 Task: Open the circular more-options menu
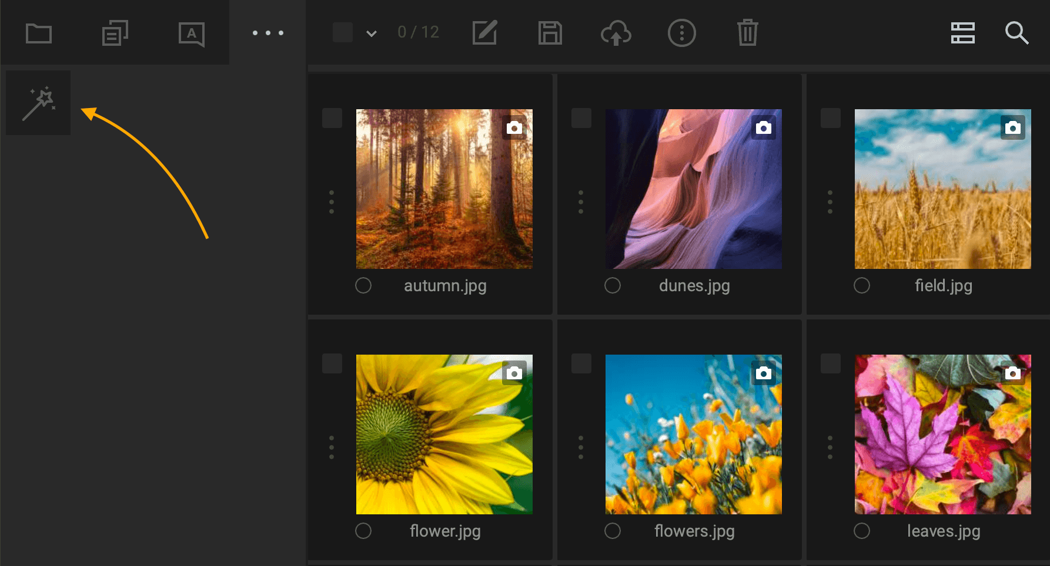681,32
